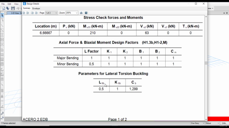Image resolution: width=229 pixels, height=128 pixels.
Task: Open the top-right toolbar options dropdown arrow
Action: 213,9
